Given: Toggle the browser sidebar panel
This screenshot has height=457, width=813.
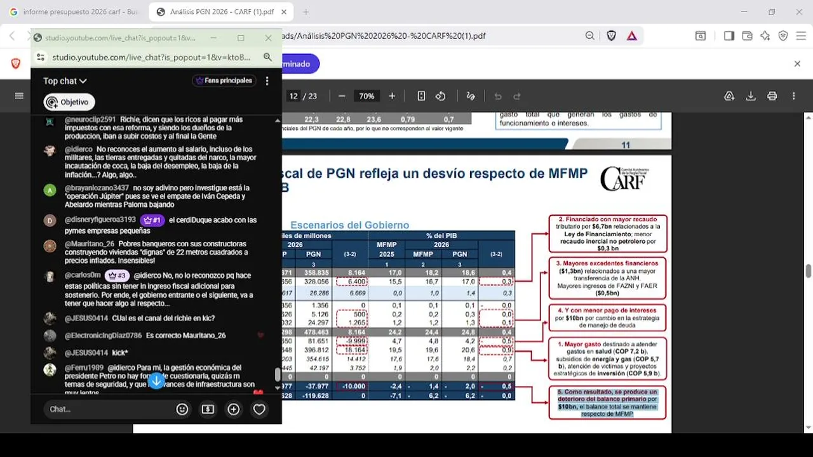Looking at the screenshot, I should point(729,36).
